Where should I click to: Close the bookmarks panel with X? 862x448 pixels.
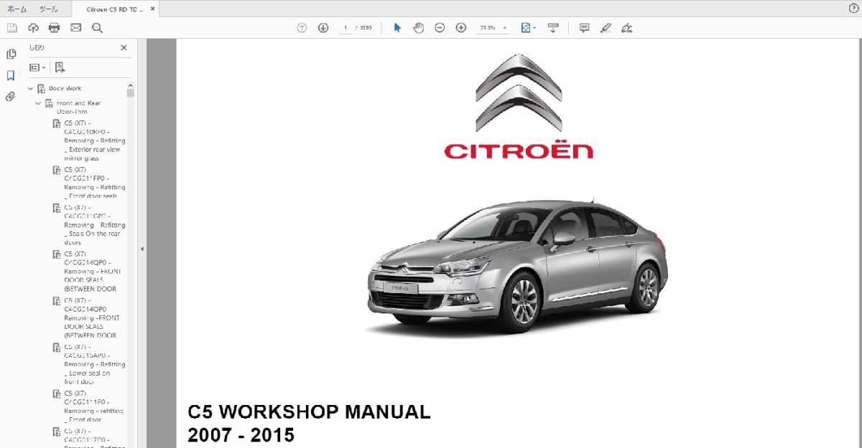[x=124, y=48]
